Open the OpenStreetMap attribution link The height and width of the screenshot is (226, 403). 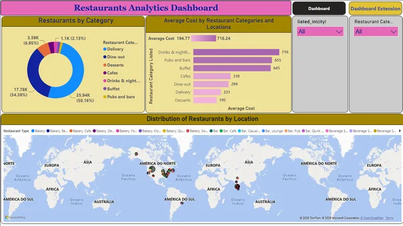pos(372,218)
